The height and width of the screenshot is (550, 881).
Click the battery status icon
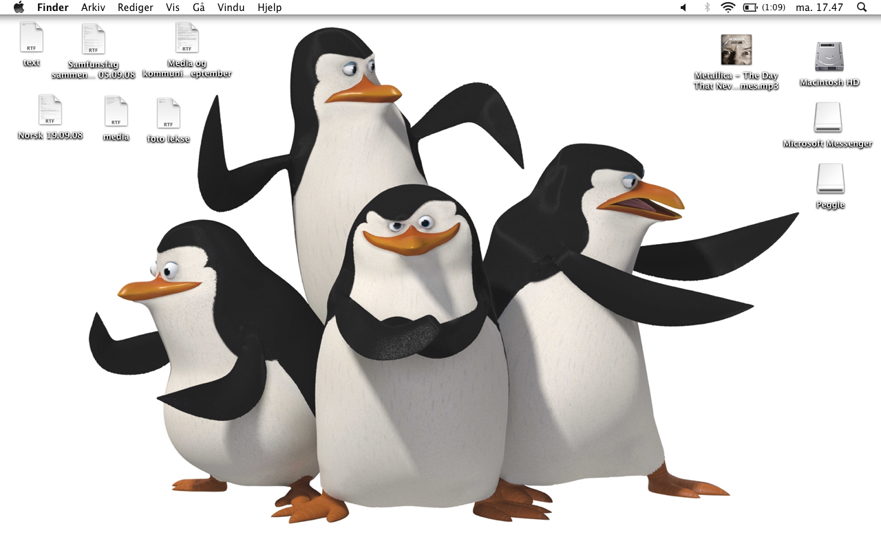[x=750, y=8]
